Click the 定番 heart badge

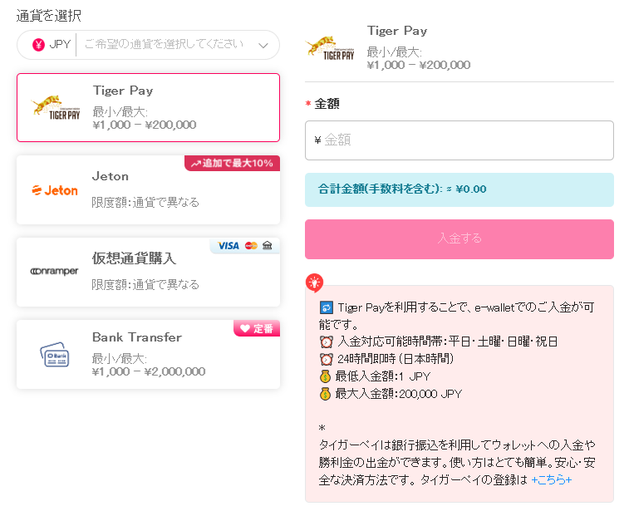click(x=257, y=328)
